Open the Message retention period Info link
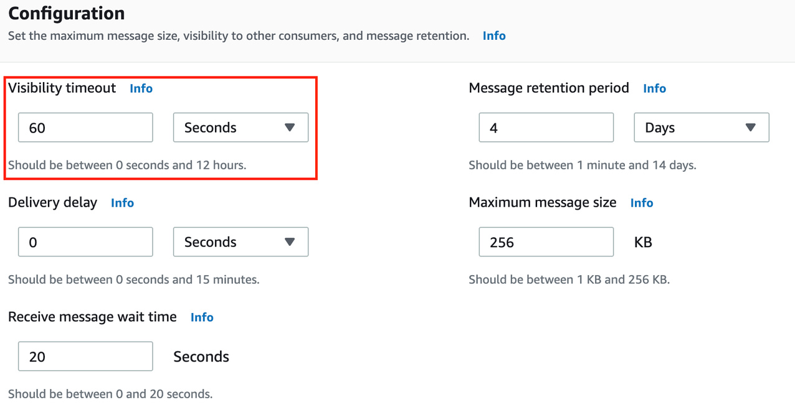795x407 pixels. click(654, 88)
